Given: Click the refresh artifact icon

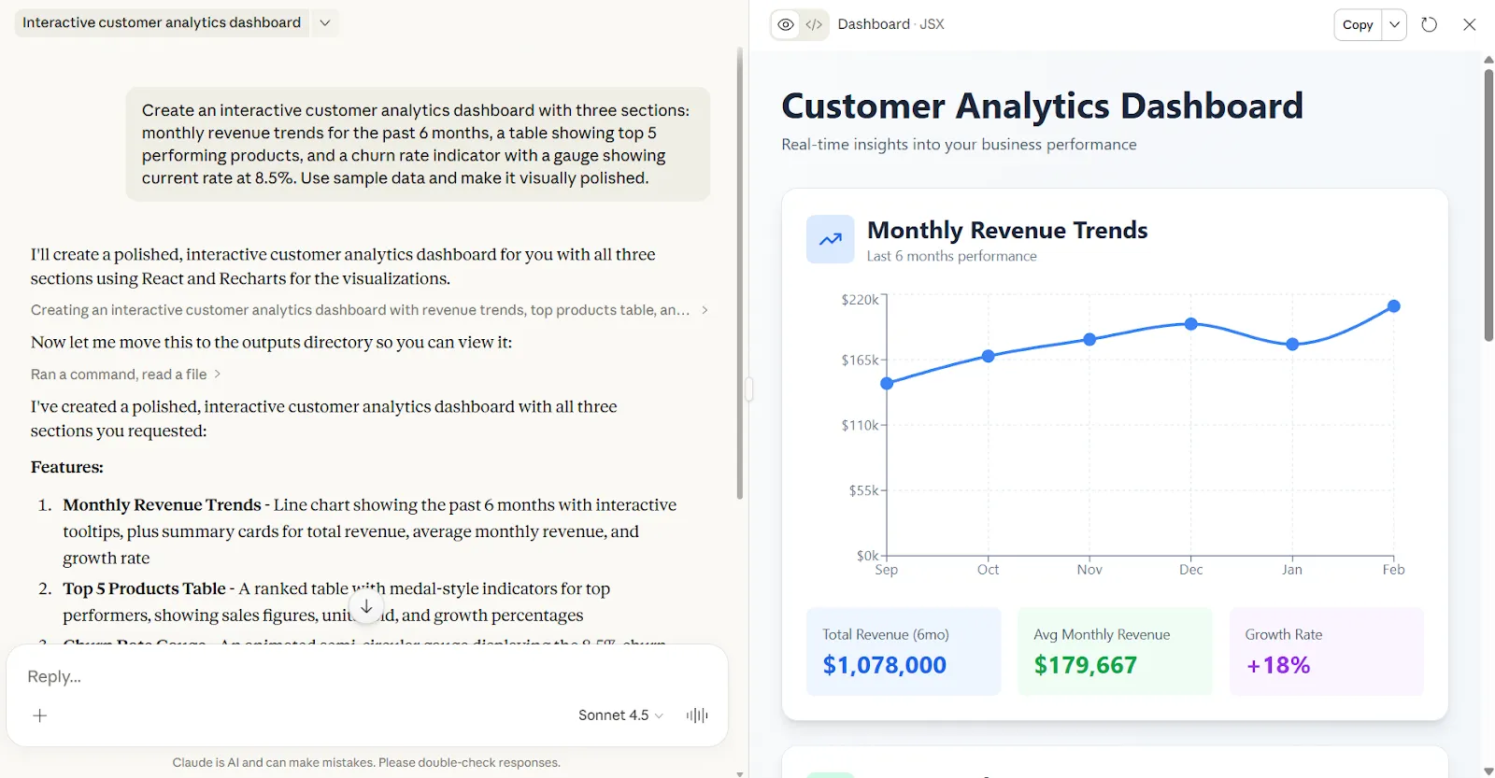Looking at the screenshot, I should tap(1429, 24).
